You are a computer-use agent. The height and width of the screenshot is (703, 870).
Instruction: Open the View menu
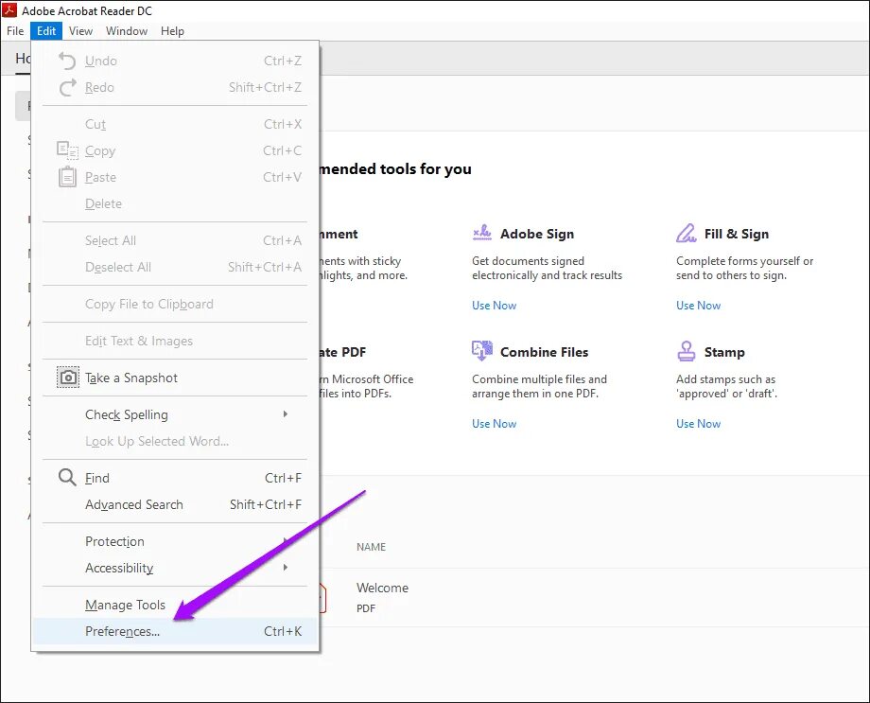80,31
